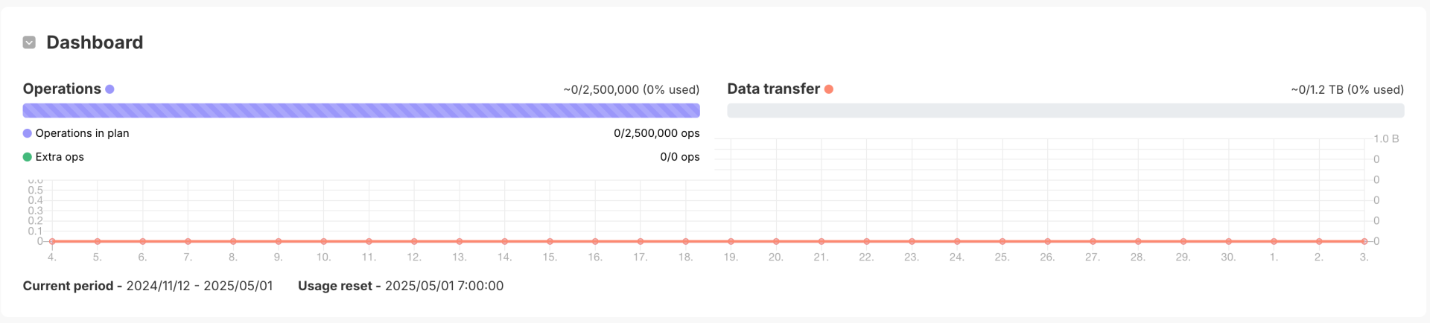Click the Dashboard heading text

(x=95, y=42)
